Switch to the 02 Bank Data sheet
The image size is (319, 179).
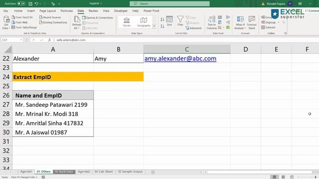coord(64,172)
